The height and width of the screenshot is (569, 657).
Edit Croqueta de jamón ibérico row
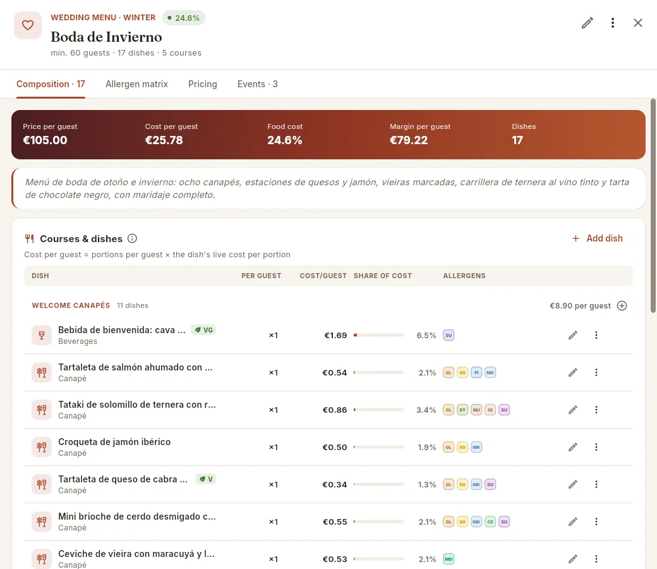[x=573, y=447]
